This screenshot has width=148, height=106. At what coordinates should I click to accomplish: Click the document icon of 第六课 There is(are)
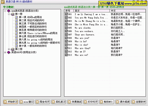(17, 33)
